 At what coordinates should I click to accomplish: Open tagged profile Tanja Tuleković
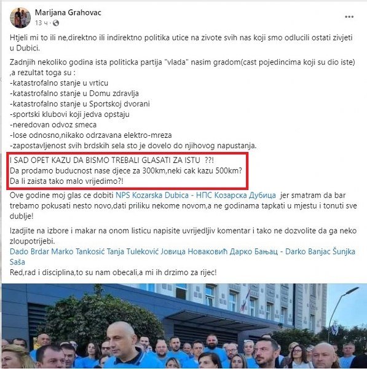coord(133,252)
